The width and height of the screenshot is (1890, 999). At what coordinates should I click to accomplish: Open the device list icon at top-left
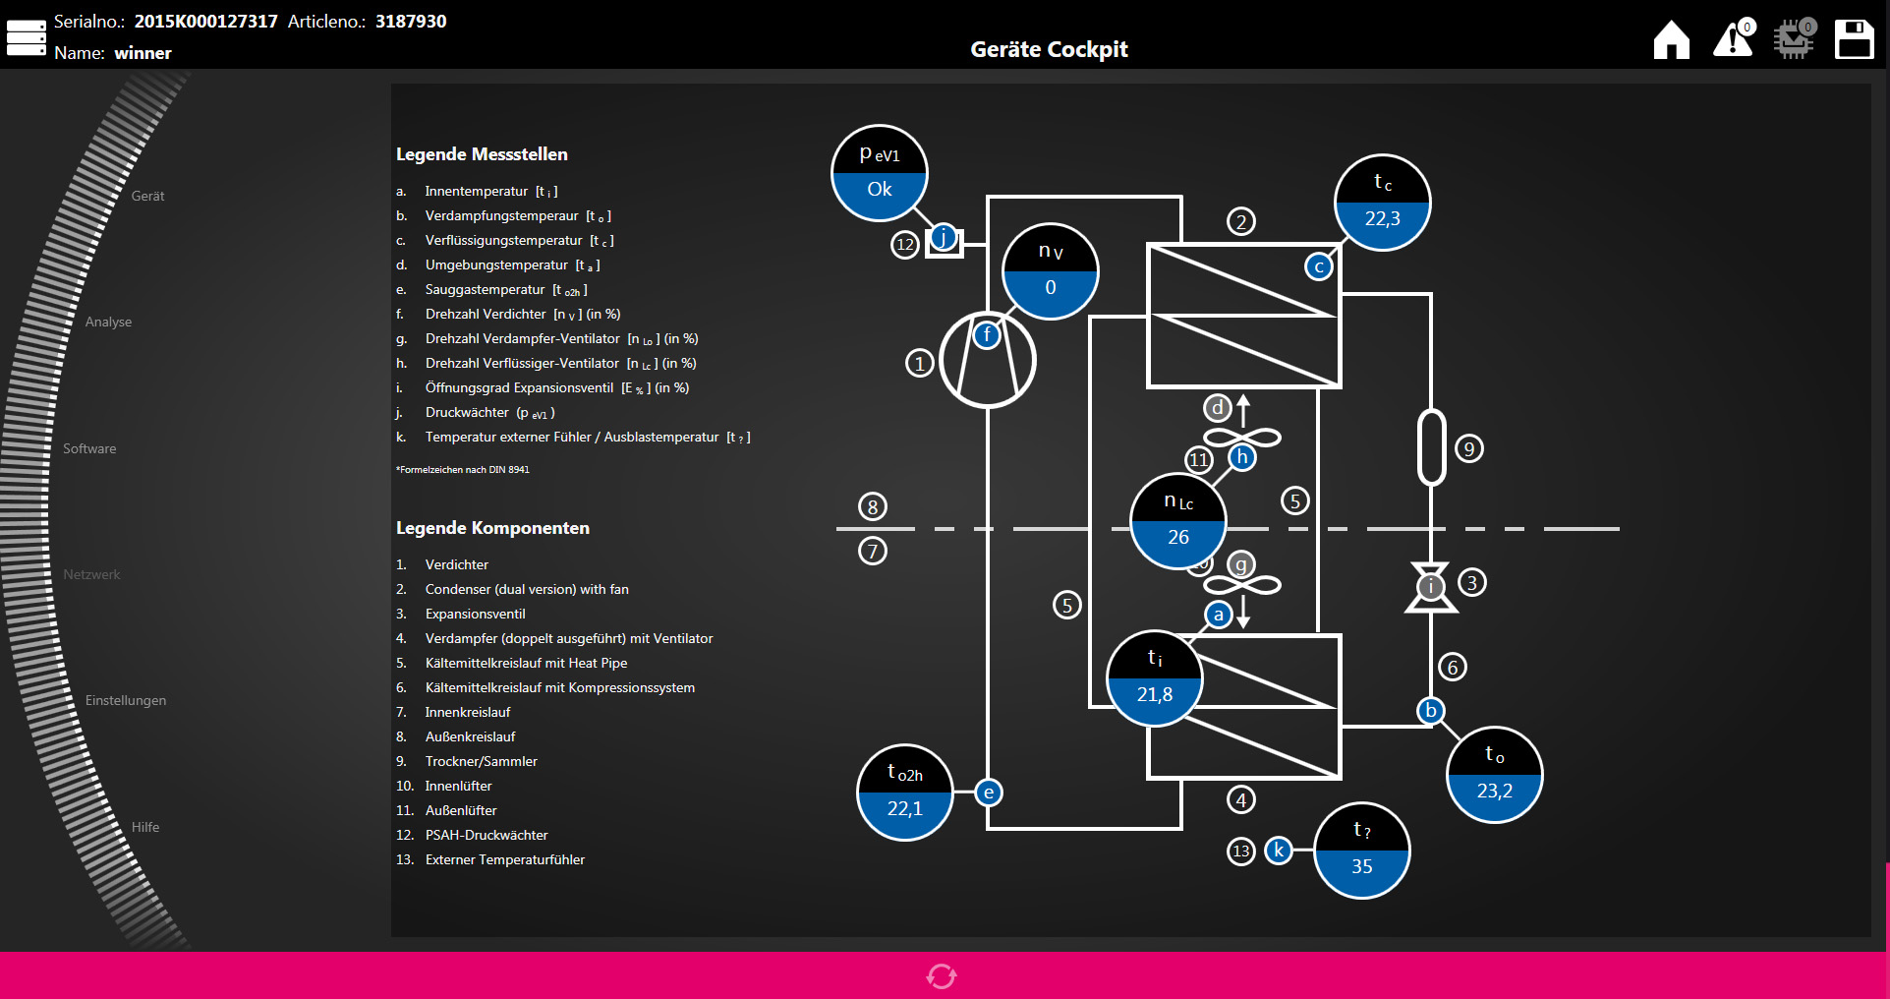point(27,37)
